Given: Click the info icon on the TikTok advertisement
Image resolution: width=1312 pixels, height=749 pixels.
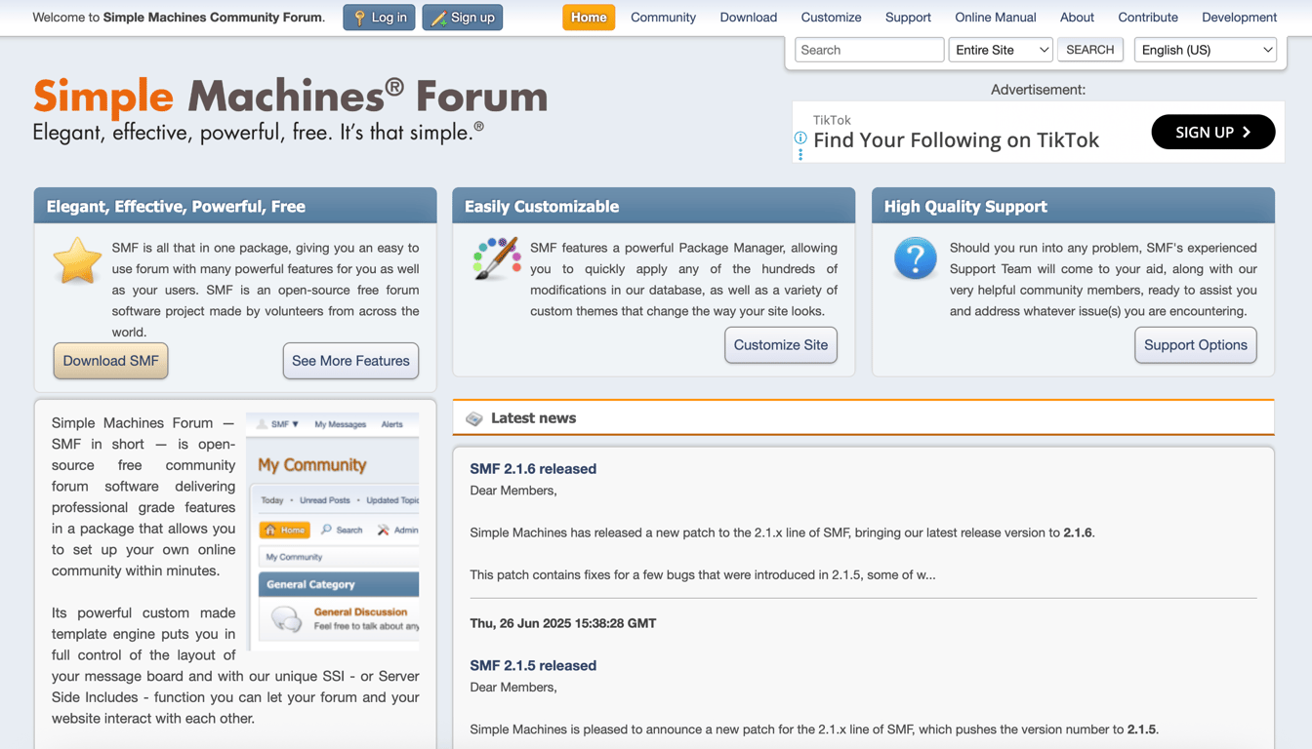Looking at the screenshot, I should point(800,138).
